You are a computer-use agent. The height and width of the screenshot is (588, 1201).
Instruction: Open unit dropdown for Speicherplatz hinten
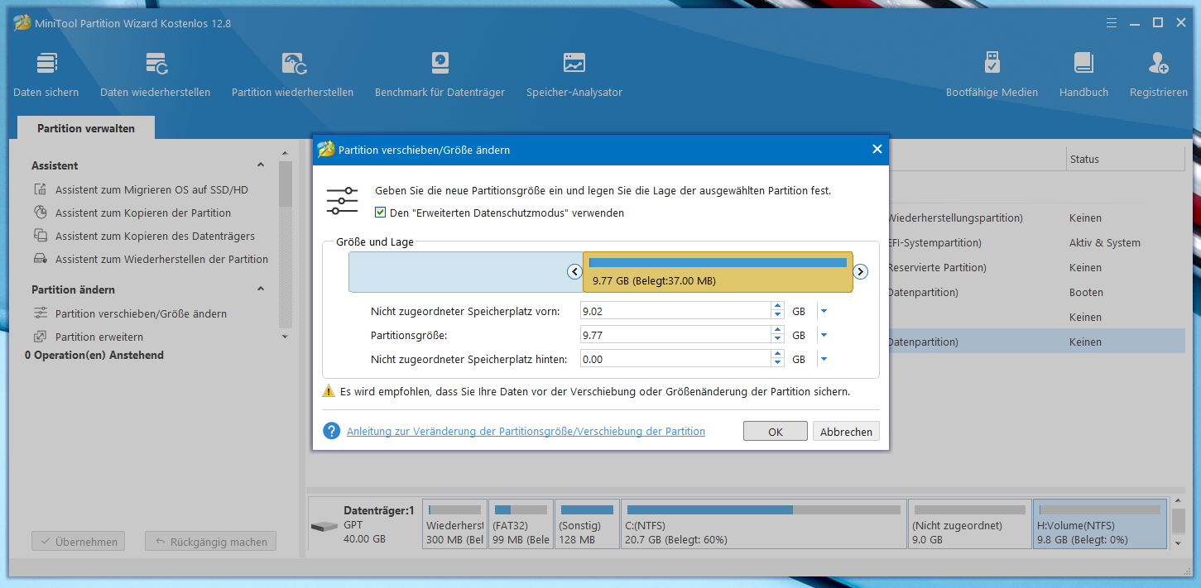824,360
